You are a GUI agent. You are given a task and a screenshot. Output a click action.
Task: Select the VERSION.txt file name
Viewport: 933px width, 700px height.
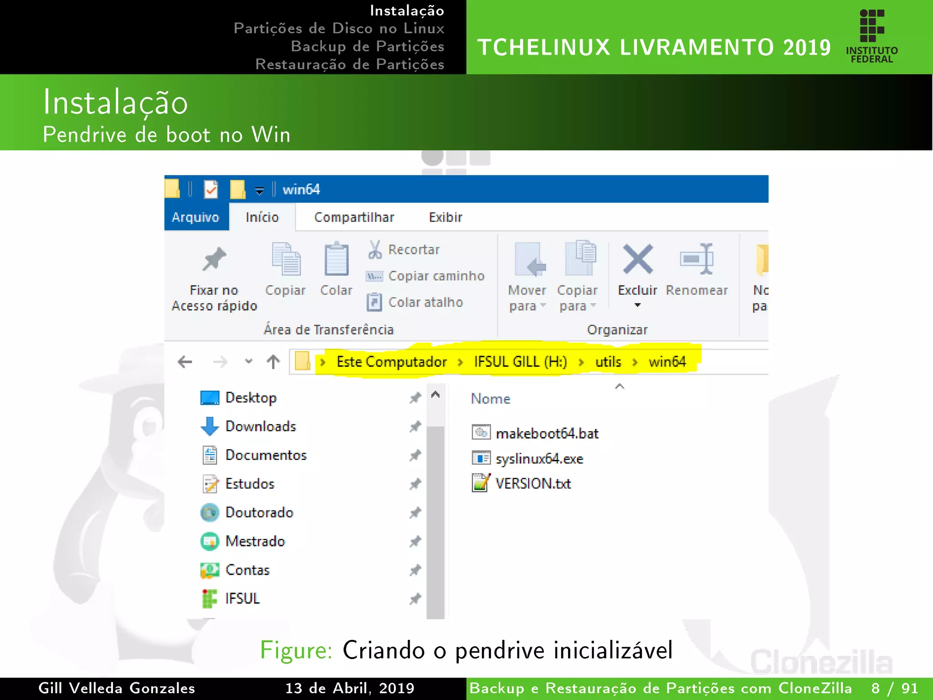coord(533,483)
